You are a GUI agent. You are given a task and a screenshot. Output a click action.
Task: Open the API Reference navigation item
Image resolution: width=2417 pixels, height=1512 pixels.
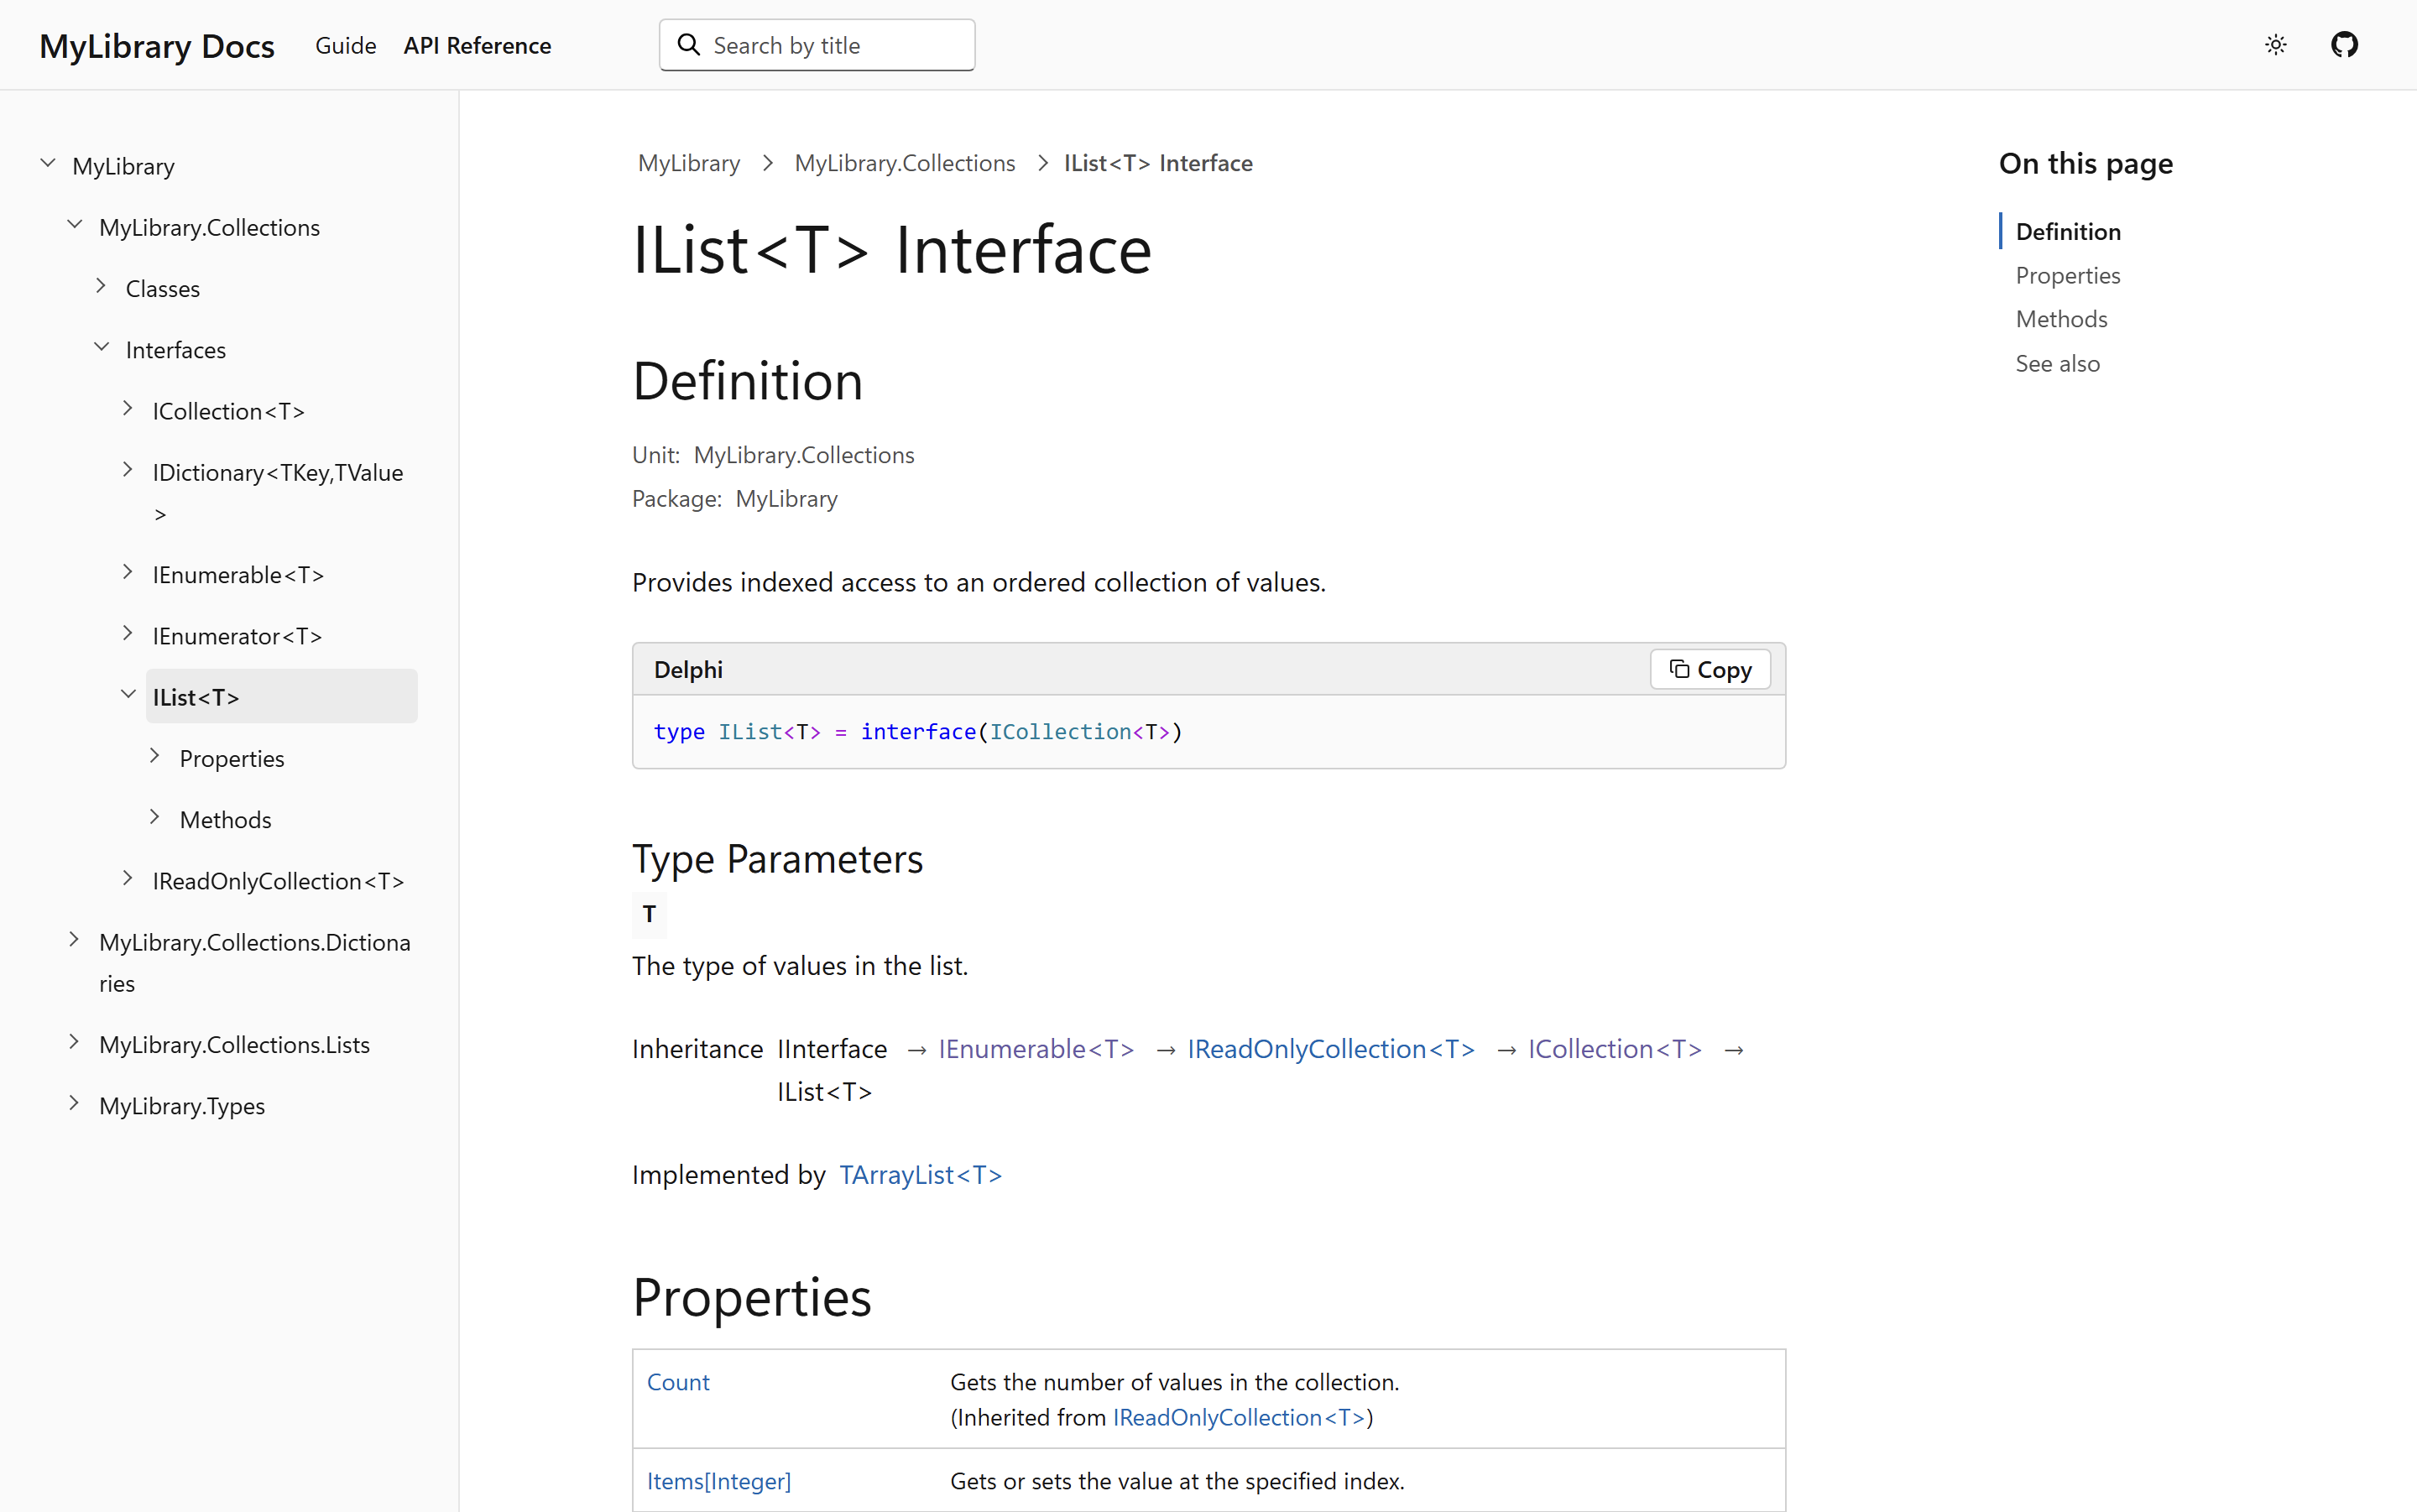477,46
